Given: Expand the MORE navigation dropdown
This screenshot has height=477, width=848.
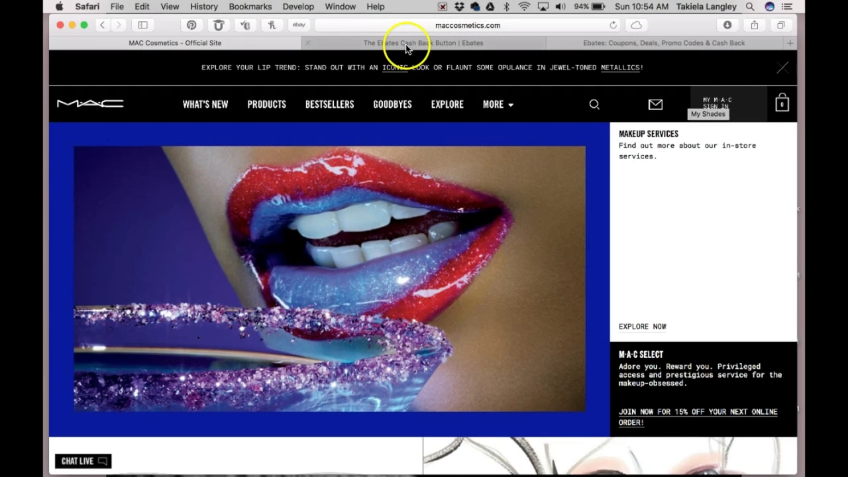Looking at the screenshot, I should click(498, 105).
